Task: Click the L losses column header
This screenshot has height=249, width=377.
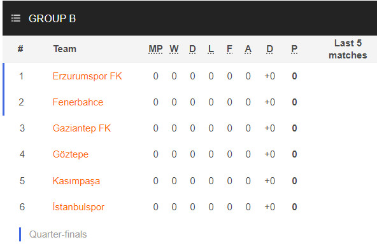Action: (211, 49)
